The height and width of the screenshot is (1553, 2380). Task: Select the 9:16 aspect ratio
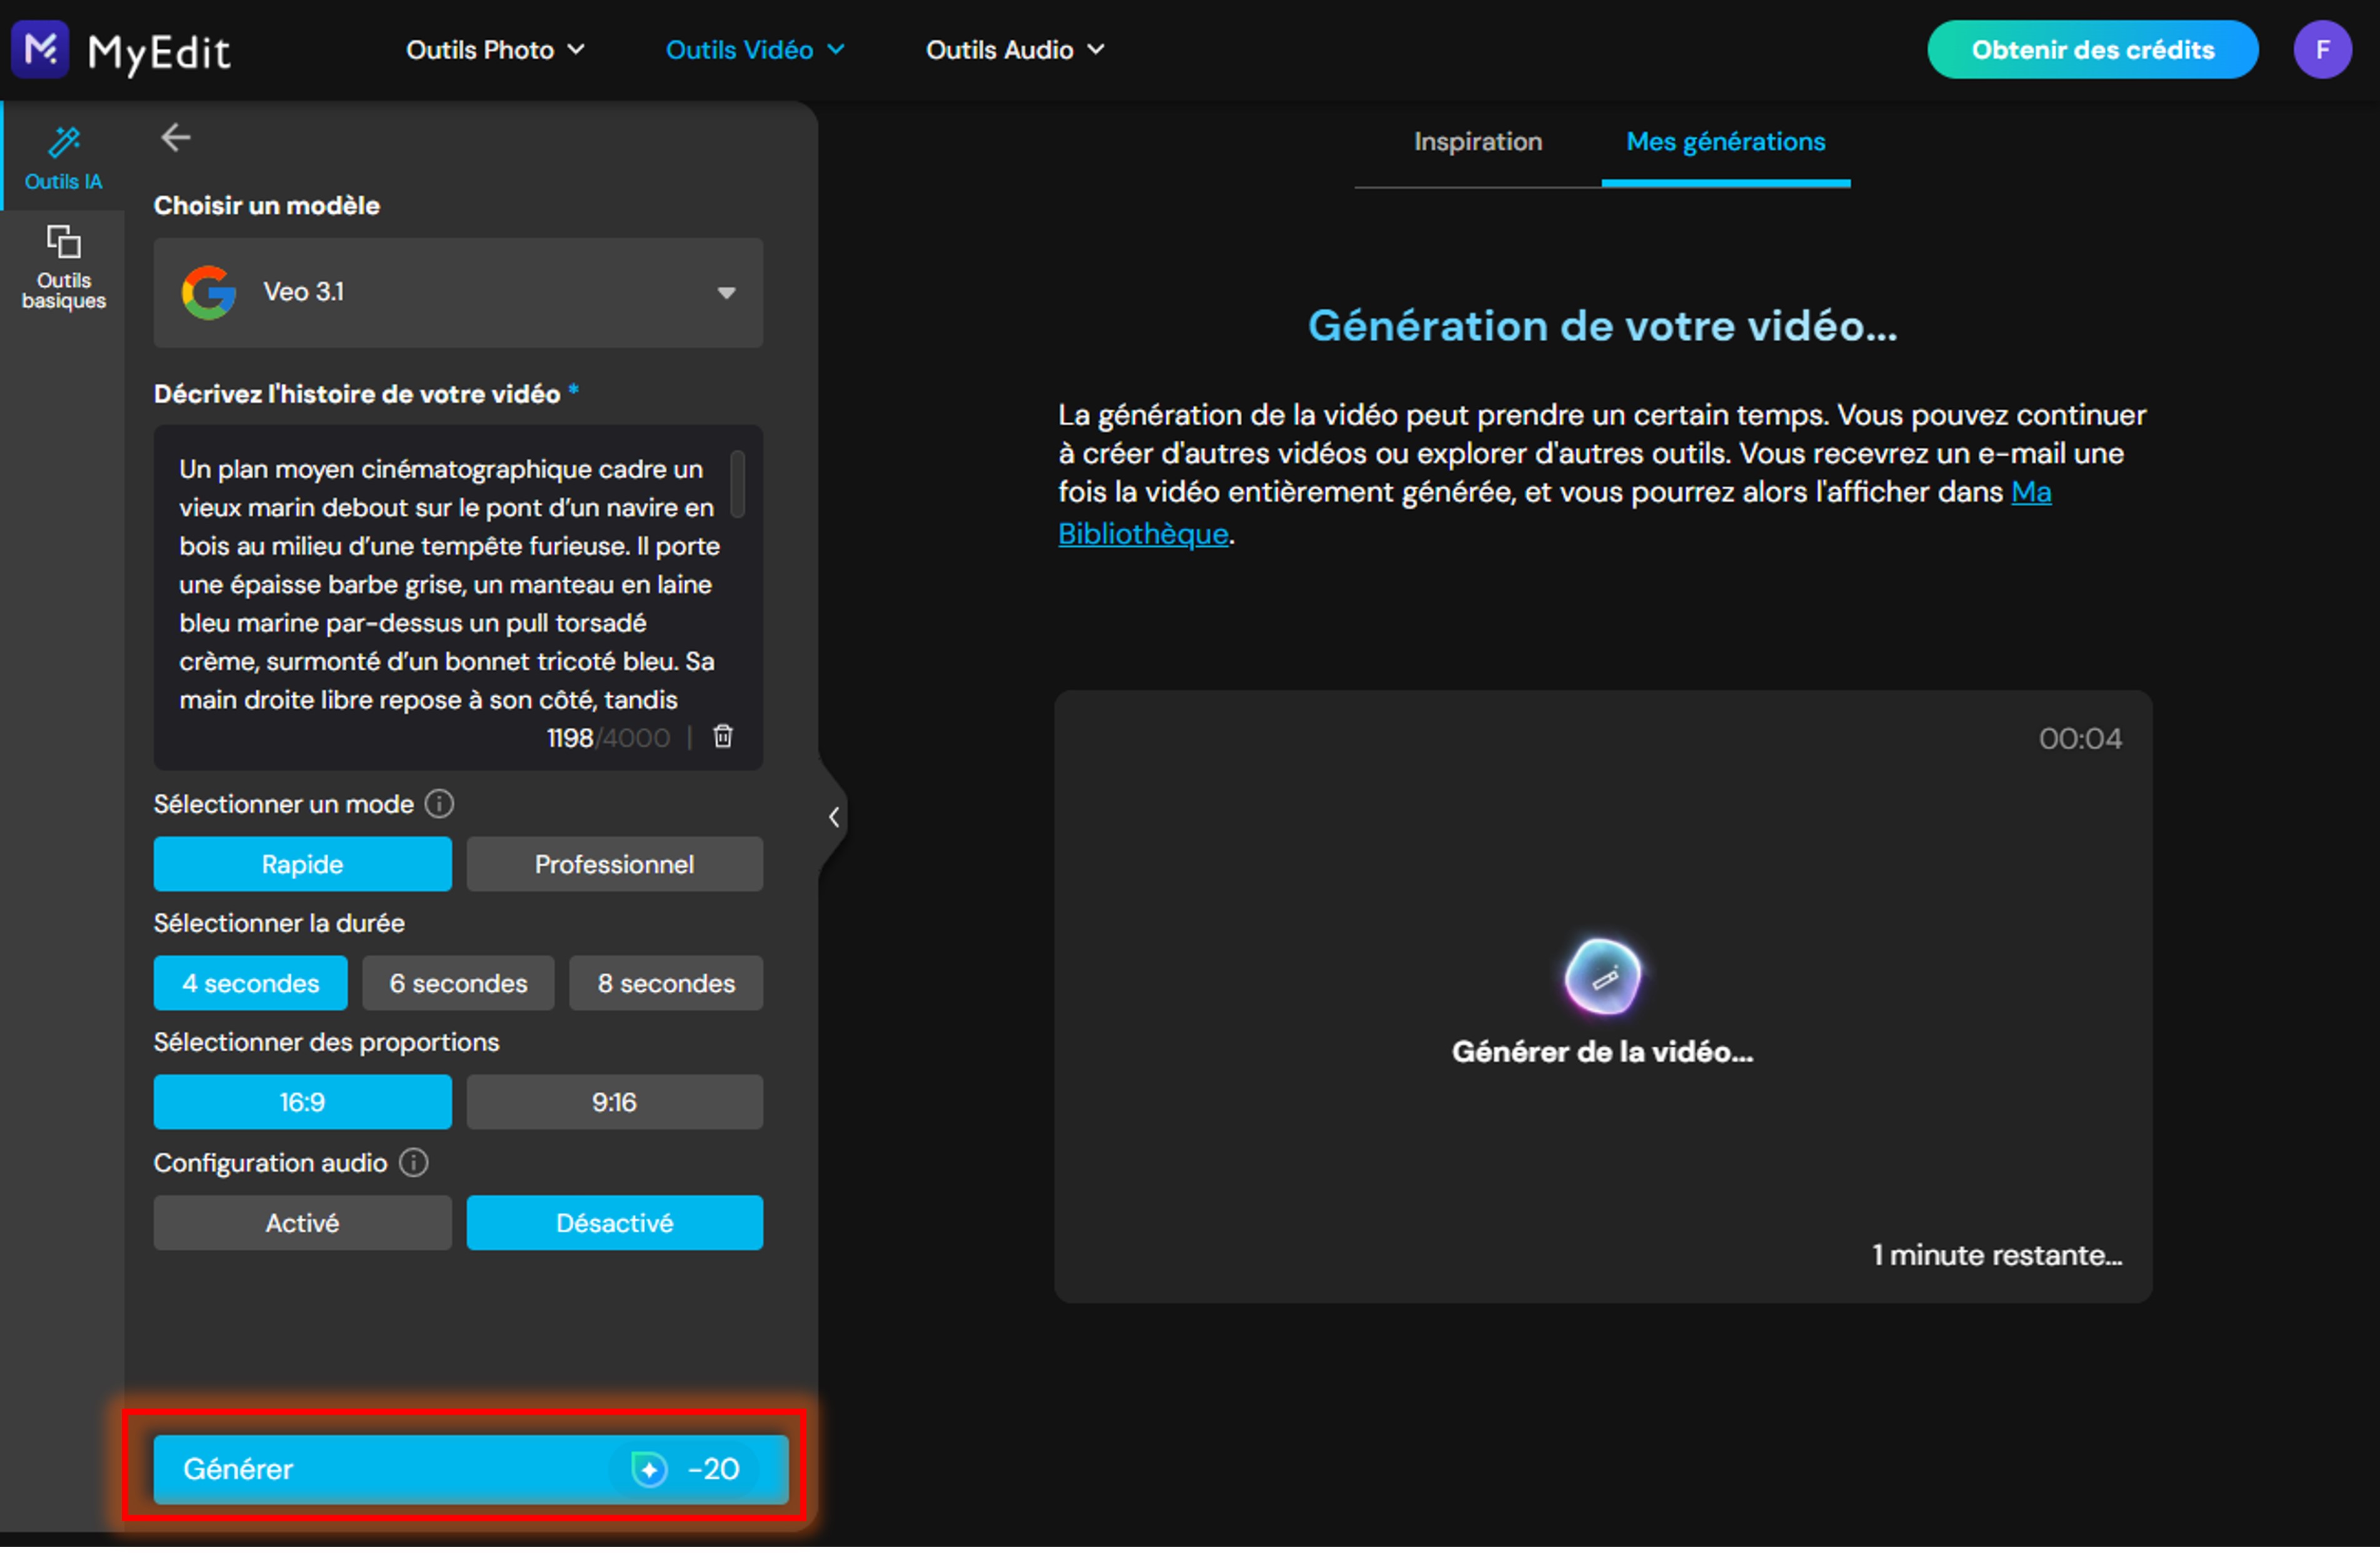614,1102
